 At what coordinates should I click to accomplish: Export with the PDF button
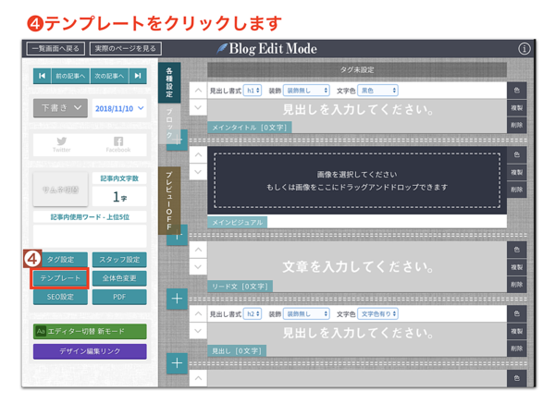pyautogui.click(x=119, y=297)
